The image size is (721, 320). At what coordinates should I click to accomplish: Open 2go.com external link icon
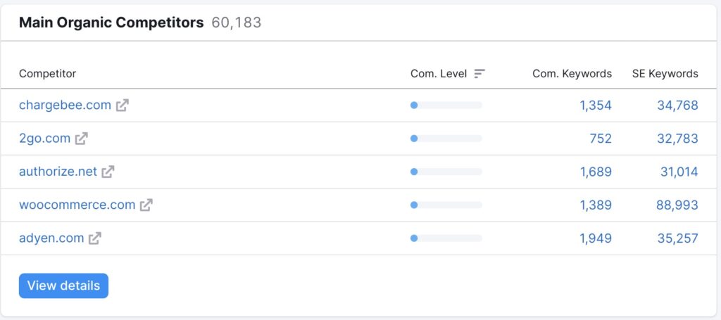pyautogui.click(x=82, y=139)
